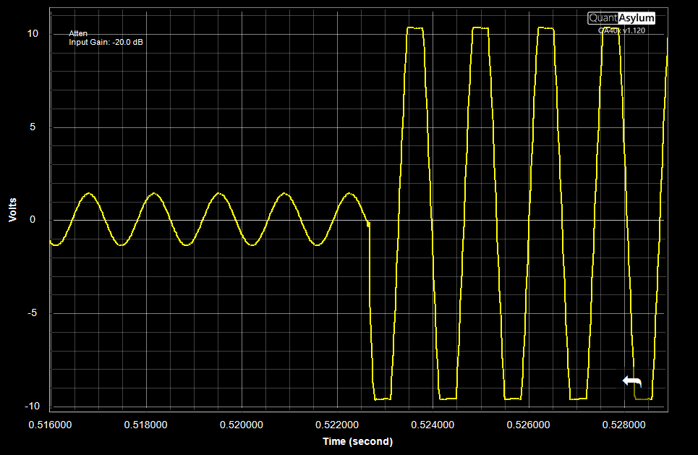Click the QuantAsylum logo
The height and width of the screenshot is (455, 698).
tap(621, 18)
